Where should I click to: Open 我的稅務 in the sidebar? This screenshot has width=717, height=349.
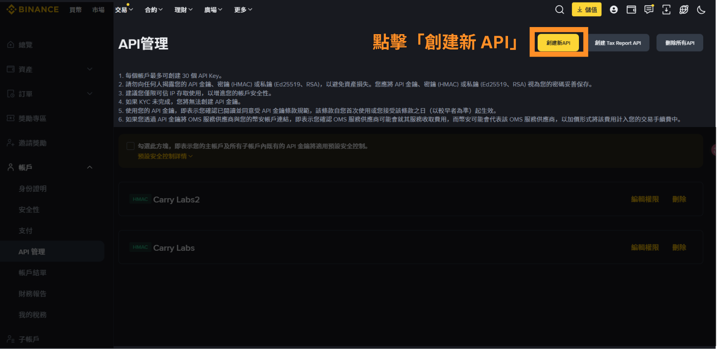pos(33,314)
